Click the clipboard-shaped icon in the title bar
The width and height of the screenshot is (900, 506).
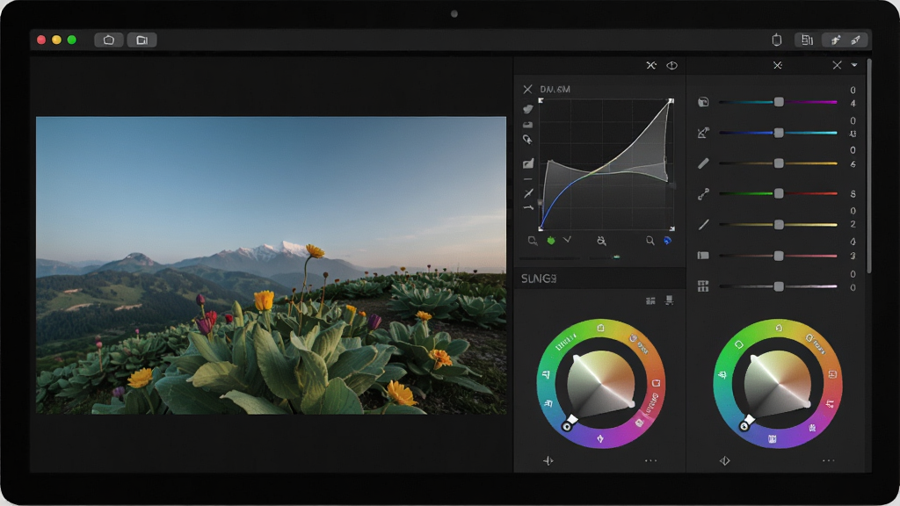coord(777,40)
